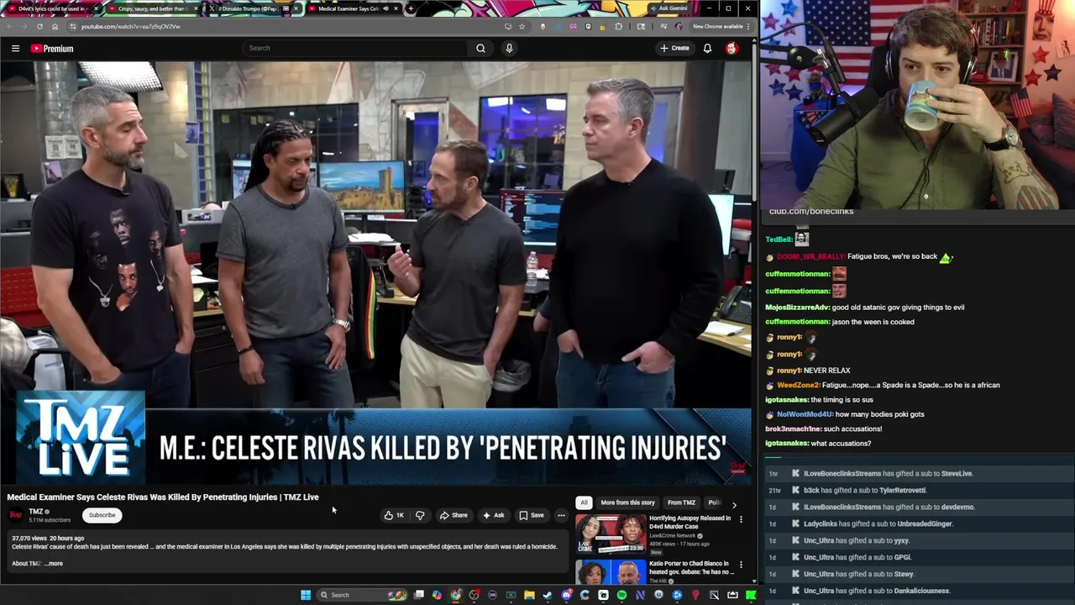Open Katie Porter debate video thumbnail
Screen dimensions: 1075x605
pyautogui.click(x=611, y=571)
